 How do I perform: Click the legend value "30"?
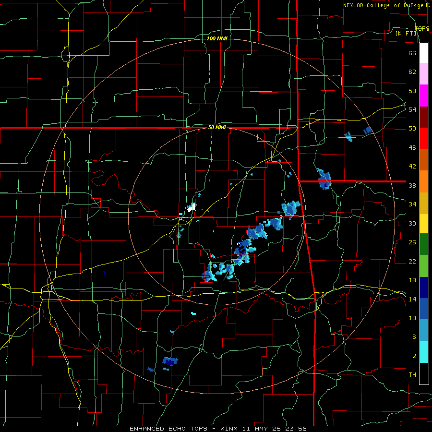coord(412,223)
